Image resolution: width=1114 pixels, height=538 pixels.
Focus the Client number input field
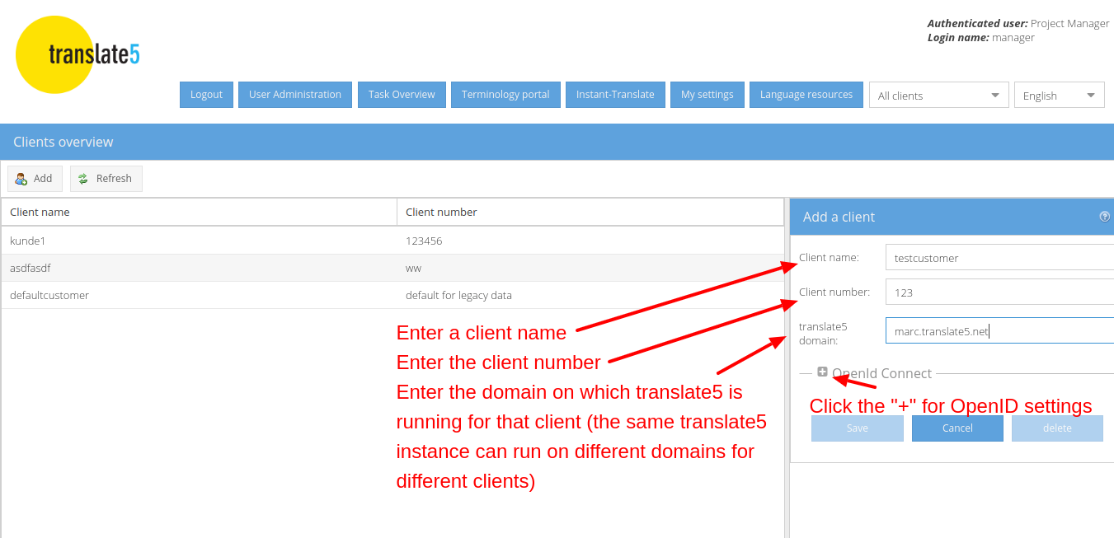coord(999,292)
